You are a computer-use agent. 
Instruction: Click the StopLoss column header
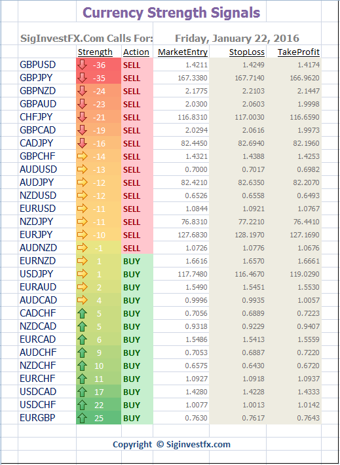247,52
